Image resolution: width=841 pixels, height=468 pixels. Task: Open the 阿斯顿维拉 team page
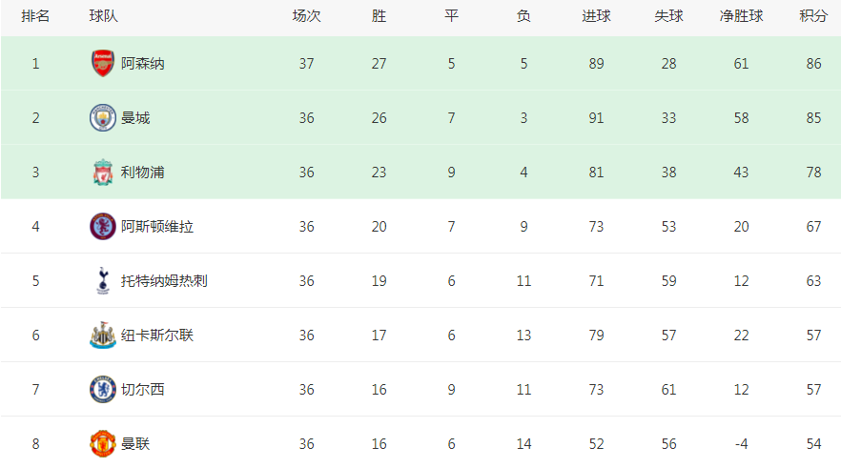(157, 227)
